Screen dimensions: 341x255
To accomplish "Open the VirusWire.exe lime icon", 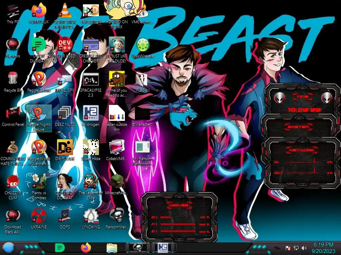I will (143, 48).
